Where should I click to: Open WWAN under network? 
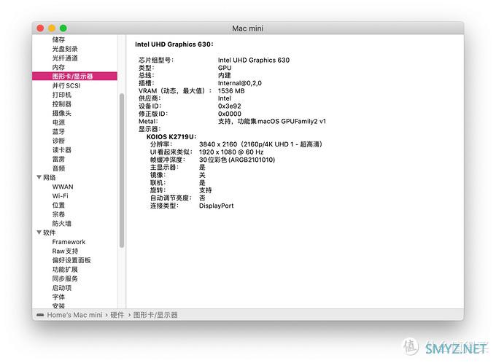click(63, 187)
